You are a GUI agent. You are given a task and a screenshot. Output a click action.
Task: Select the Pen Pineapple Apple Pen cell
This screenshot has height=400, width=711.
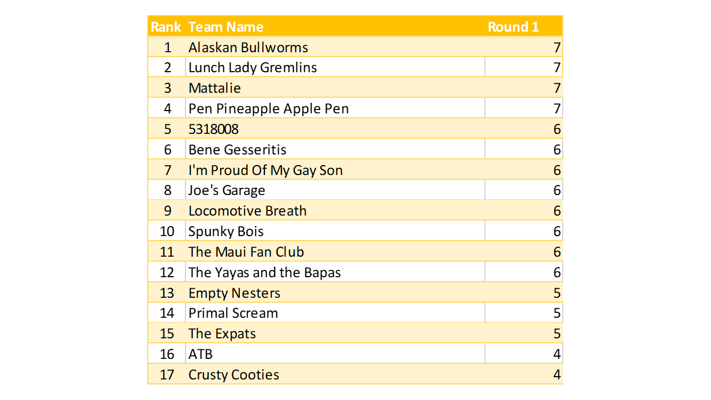tap(269, 108)
